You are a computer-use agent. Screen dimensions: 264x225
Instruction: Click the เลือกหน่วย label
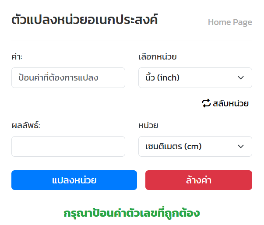click(158, 56)
